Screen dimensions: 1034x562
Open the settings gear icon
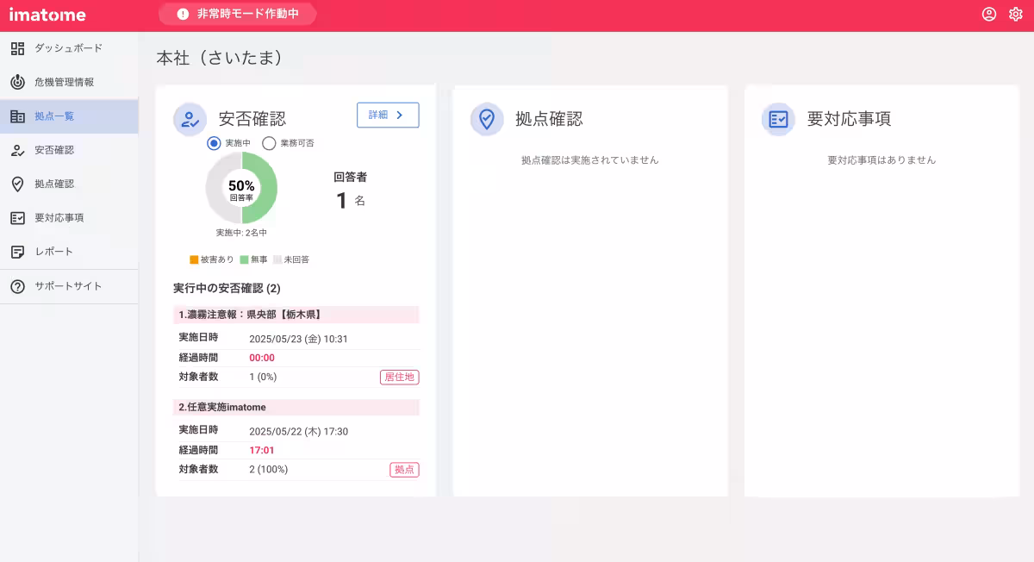click(1017, 14)
